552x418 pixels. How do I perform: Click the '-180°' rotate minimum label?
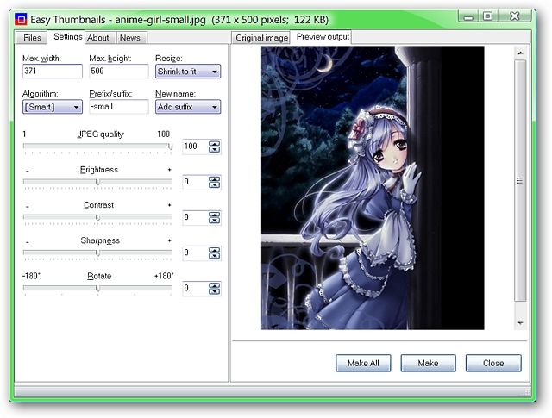coord(31,276)
